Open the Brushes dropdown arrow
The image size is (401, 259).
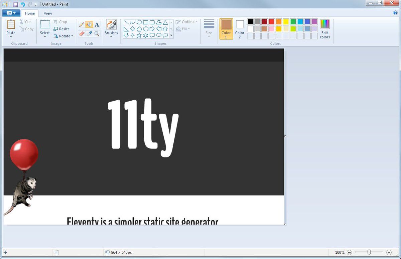coord(111,37)
